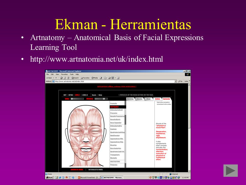Expand the Links toolbar chevron
The image size is (246, 185).
pos(189,81)
